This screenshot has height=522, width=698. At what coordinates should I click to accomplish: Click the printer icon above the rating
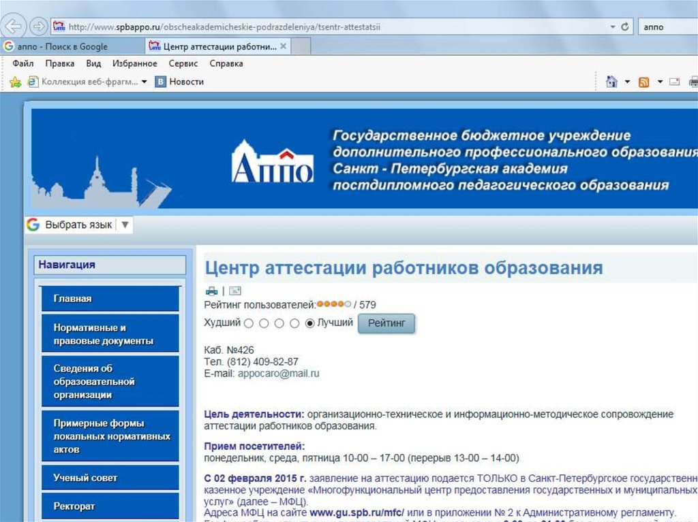[211, 291]
